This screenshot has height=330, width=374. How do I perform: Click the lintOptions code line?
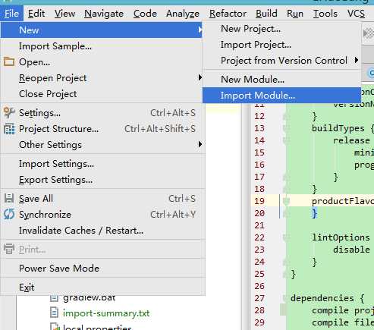341,237
